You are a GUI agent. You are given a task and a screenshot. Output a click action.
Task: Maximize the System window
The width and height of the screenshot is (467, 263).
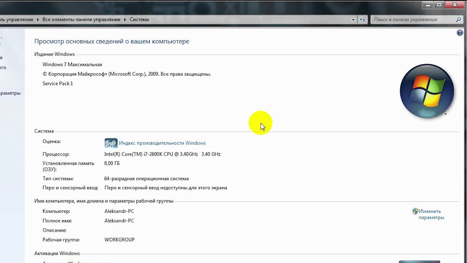click(439, 4)
